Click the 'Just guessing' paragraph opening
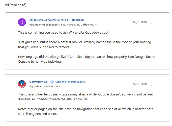This screenshot has height=126, width=172. 28,42
